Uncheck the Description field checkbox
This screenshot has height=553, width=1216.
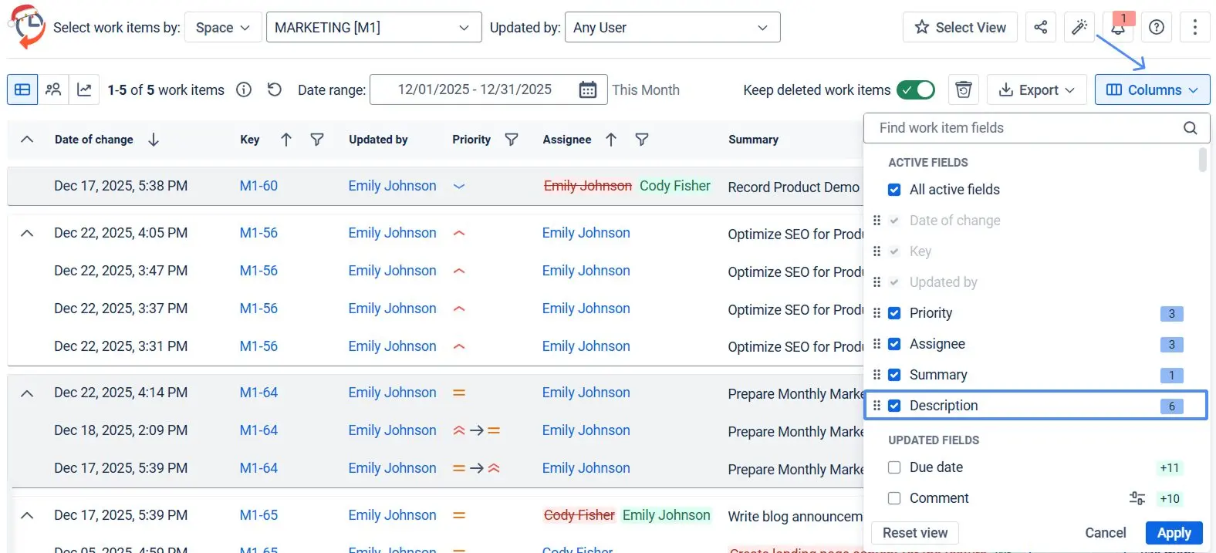894,406
